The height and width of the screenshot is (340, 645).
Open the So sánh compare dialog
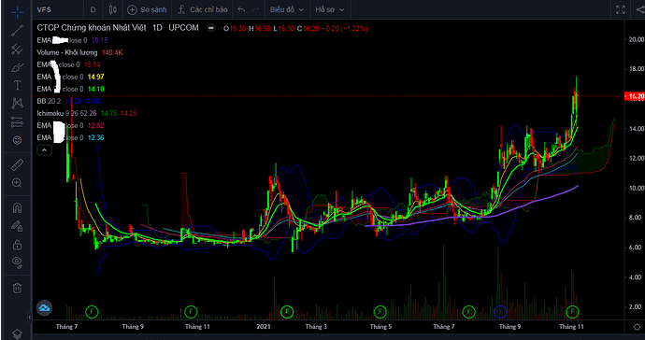(x=147, y=9)
